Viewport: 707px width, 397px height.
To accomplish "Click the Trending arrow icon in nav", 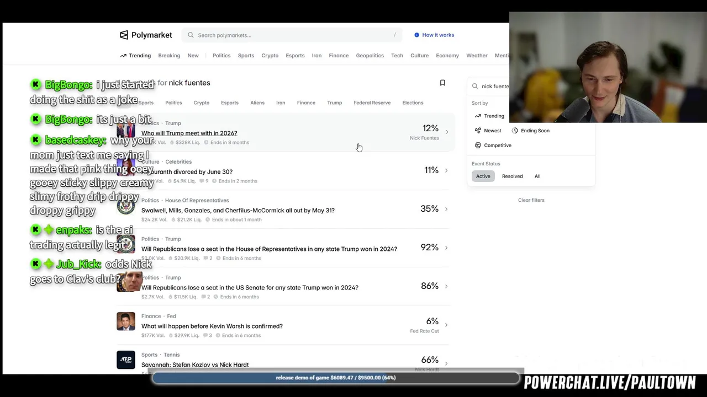I will click(x=124, y=56).
